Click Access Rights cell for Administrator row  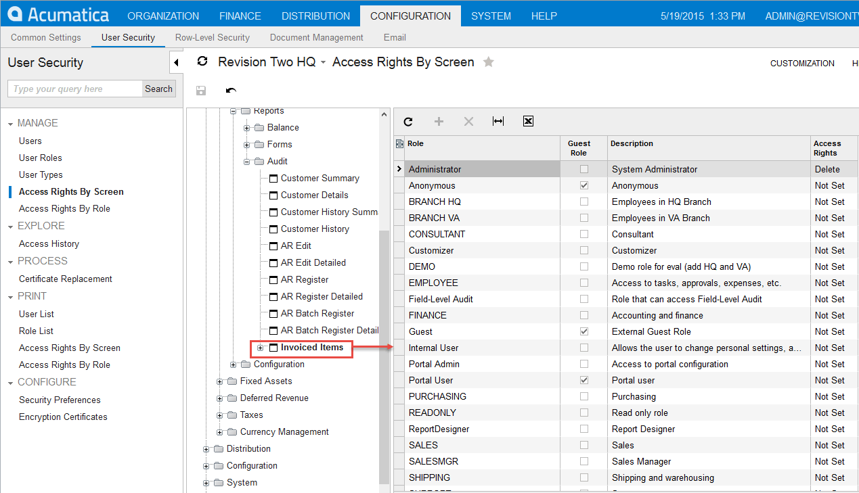[834, 169]
